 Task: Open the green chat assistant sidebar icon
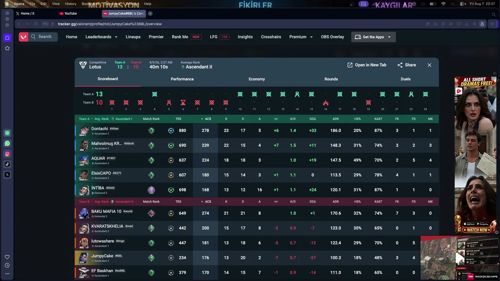pyautogui.click(x=7, y=133)
